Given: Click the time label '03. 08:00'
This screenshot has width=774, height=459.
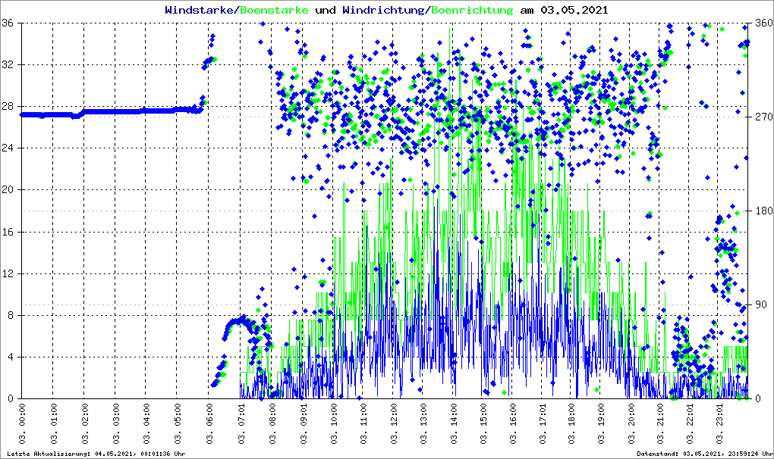Looking at the screenshot, I should [272, 423].
